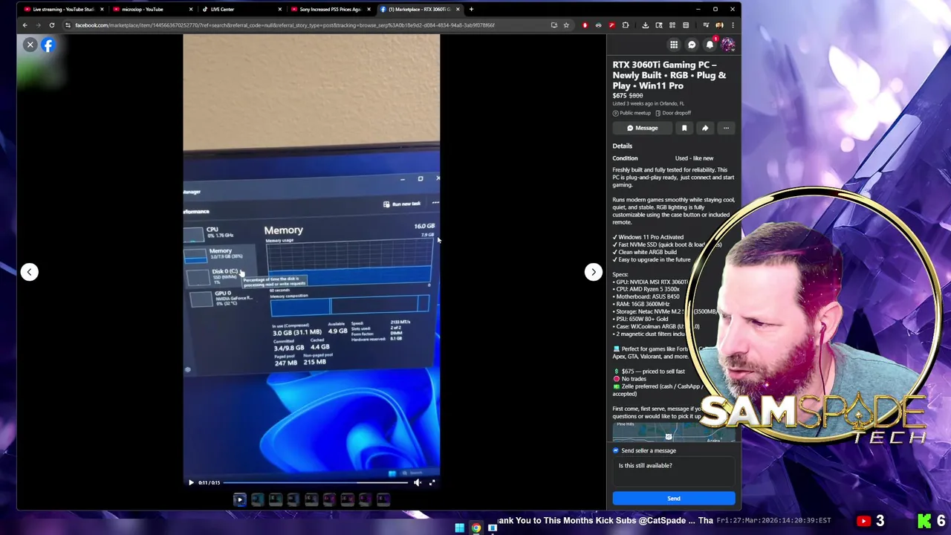
Task: Go forward in the browser
Action: coord(38,25)
